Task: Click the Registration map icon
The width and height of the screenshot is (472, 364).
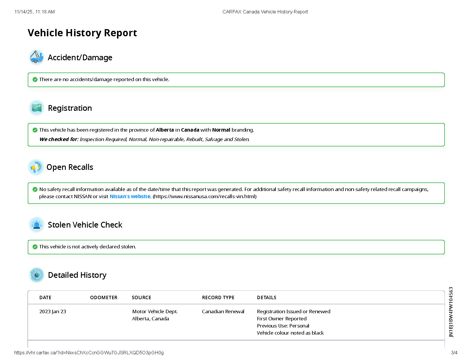Action: coord(37,108)
